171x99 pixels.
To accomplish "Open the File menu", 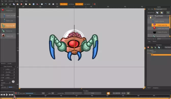I will click(2, 1).
